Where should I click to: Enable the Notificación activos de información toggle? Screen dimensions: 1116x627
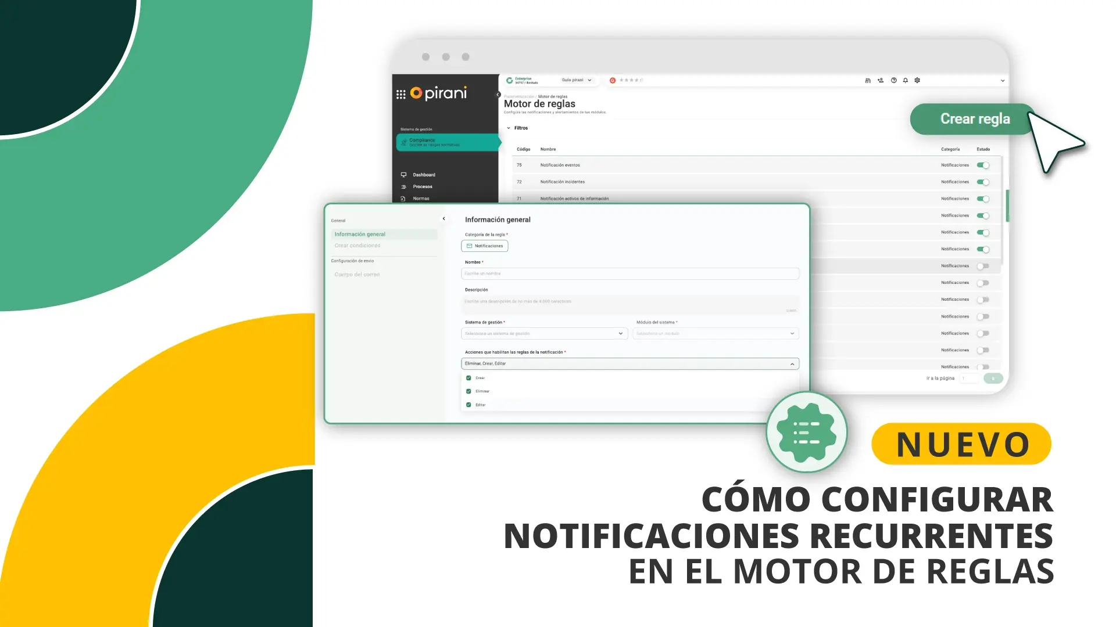coord(983,199)
